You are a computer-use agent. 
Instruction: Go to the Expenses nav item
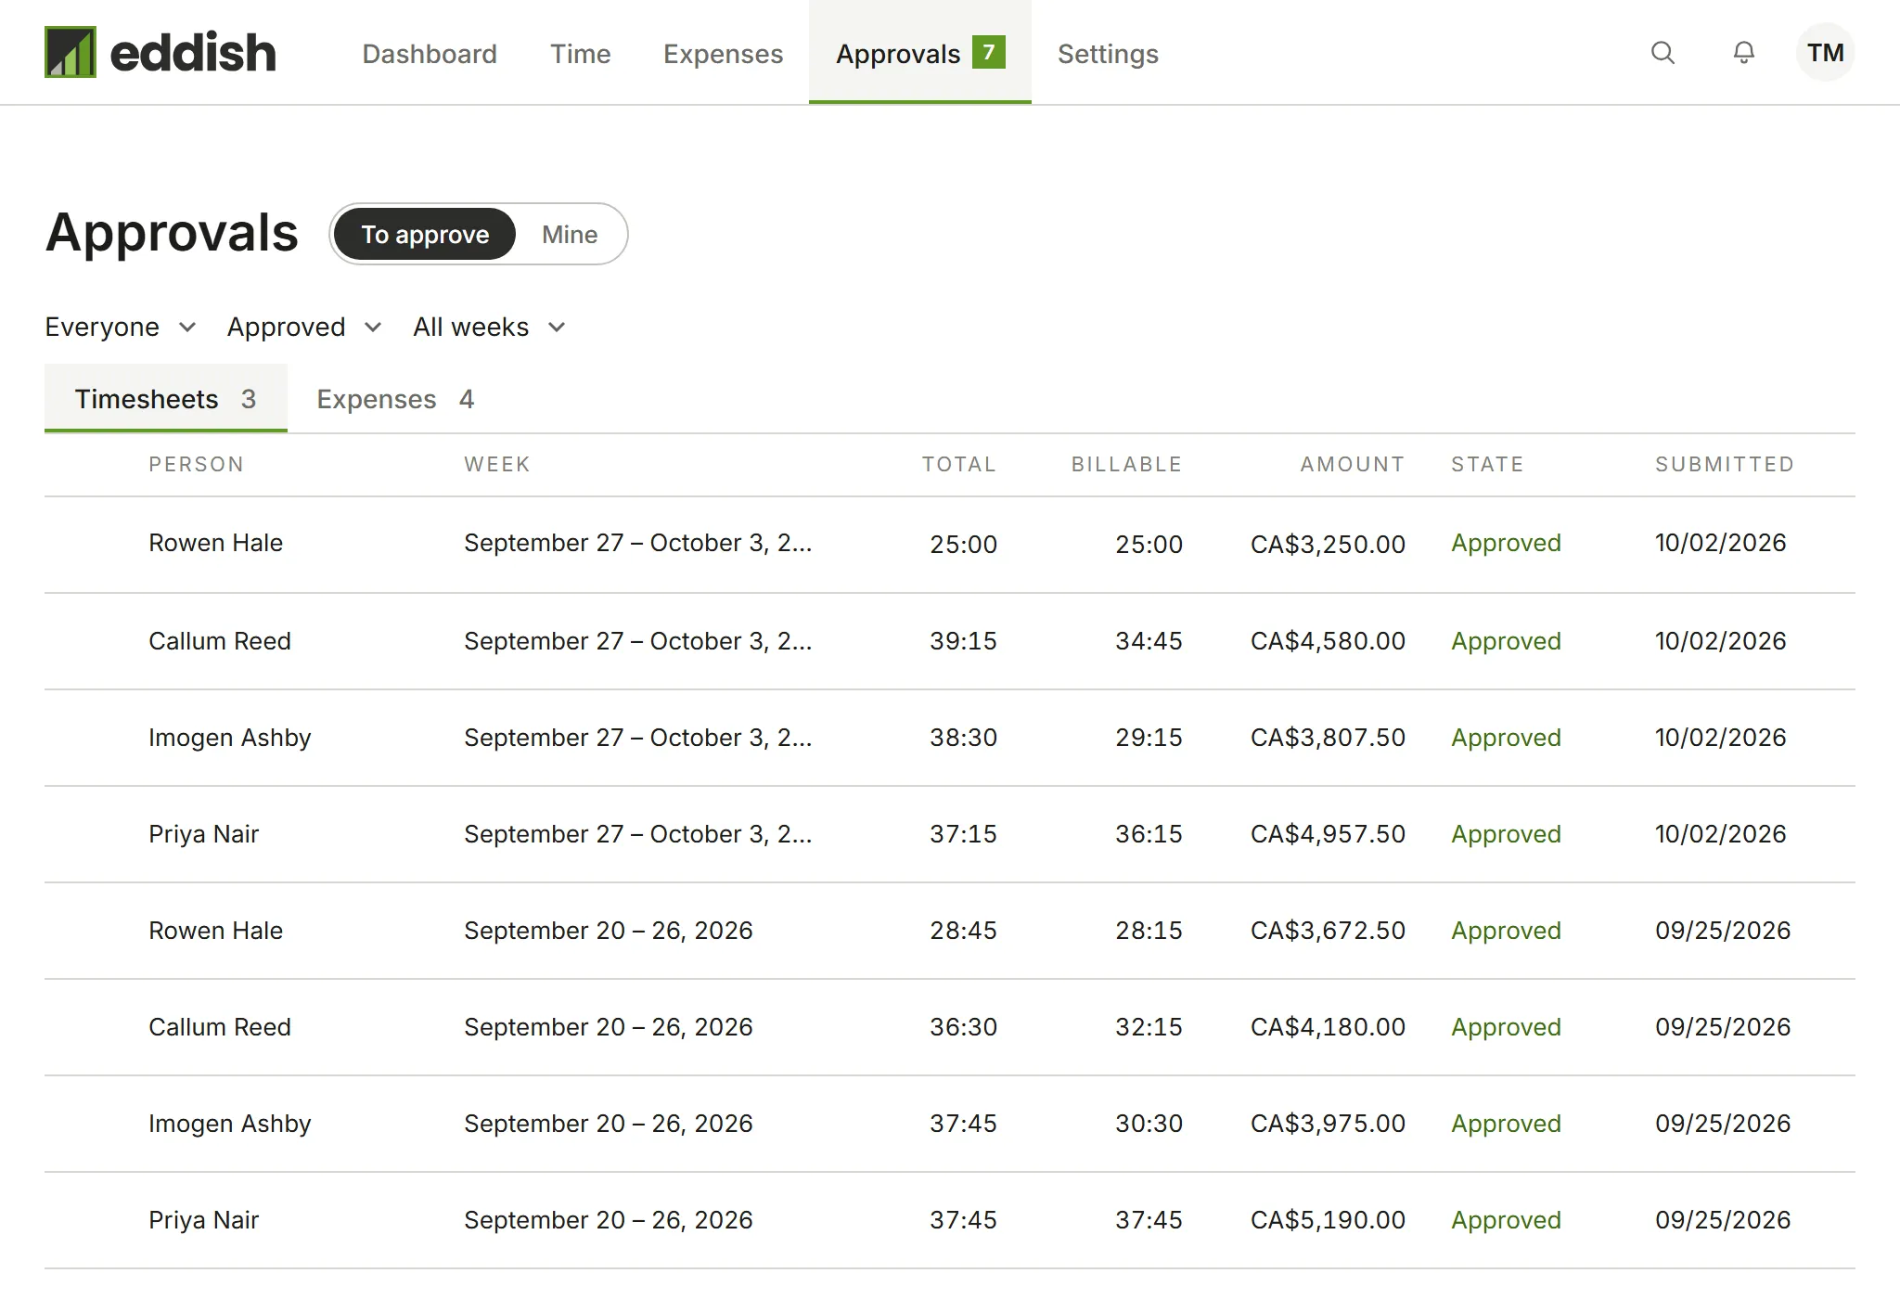tap(723, 54)
